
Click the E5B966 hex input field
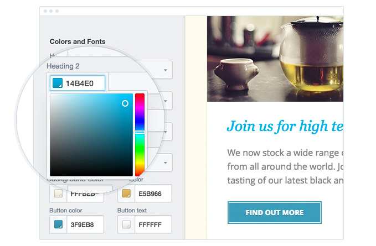point(152,193)
